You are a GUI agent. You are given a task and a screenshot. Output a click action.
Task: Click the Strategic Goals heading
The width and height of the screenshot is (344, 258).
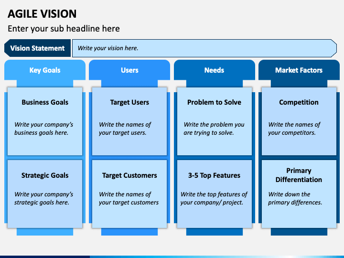pyautogui.click(x=45, y=175)
